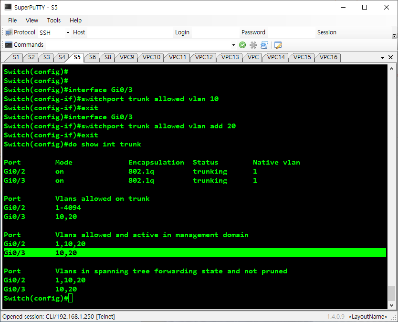This screenshot has width=398, height=322.
Task: Open the tab list dropdown arrow
Action: tap(383, 58)
